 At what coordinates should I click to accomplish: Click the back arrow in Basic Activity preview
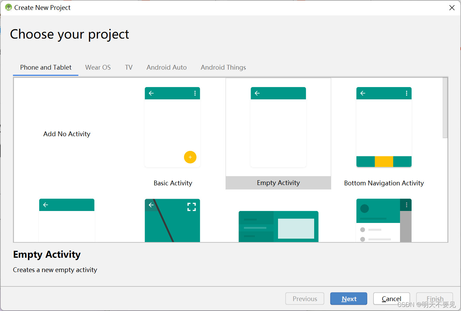pos(151,93)
